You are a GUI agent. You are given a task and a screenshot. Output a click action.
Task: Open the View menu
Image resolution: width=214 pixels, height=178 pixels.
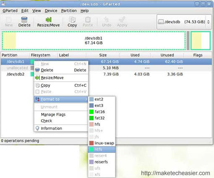tap(37, 11)
